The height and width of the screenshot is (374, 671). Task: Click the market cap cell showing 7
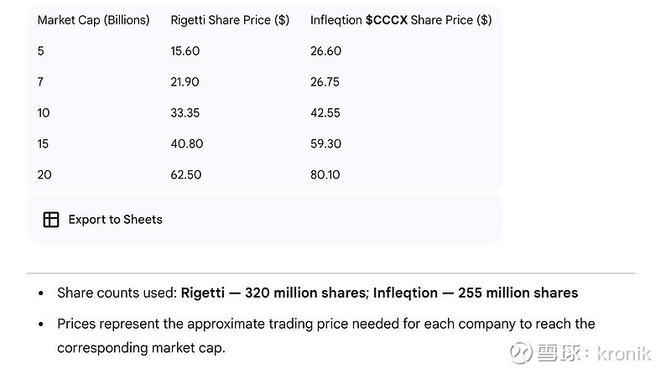[x=41, y=82]
